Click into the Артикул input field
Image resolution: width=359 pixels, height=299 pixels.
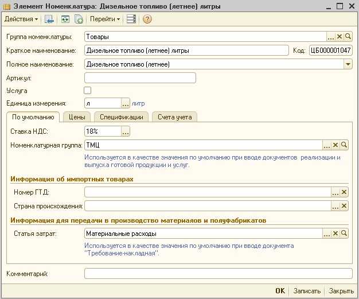point(140,78)
